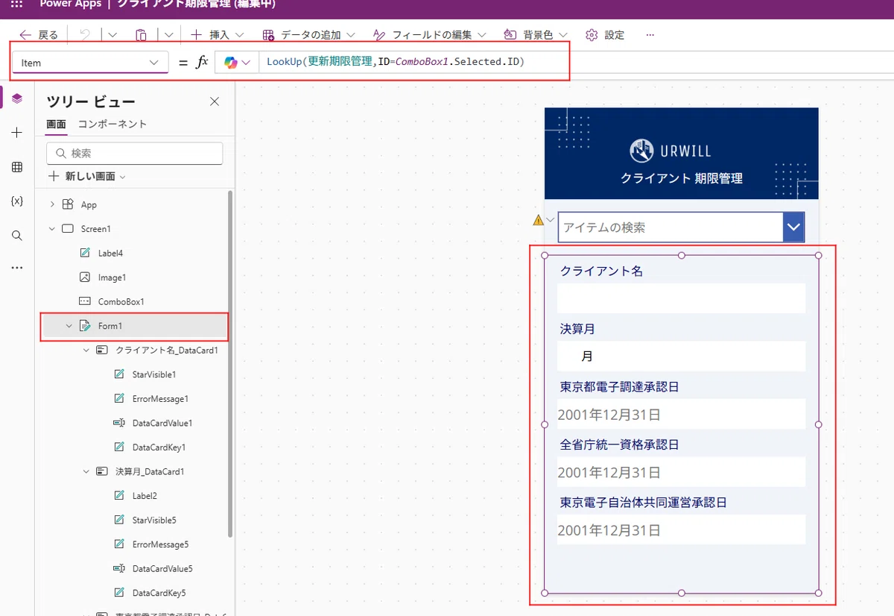
Task: Collapse the Form1 node chevron
Action: tap(69, 326)
